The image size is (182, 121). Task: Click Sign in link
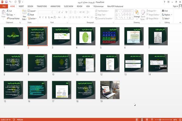click(175, 6)
